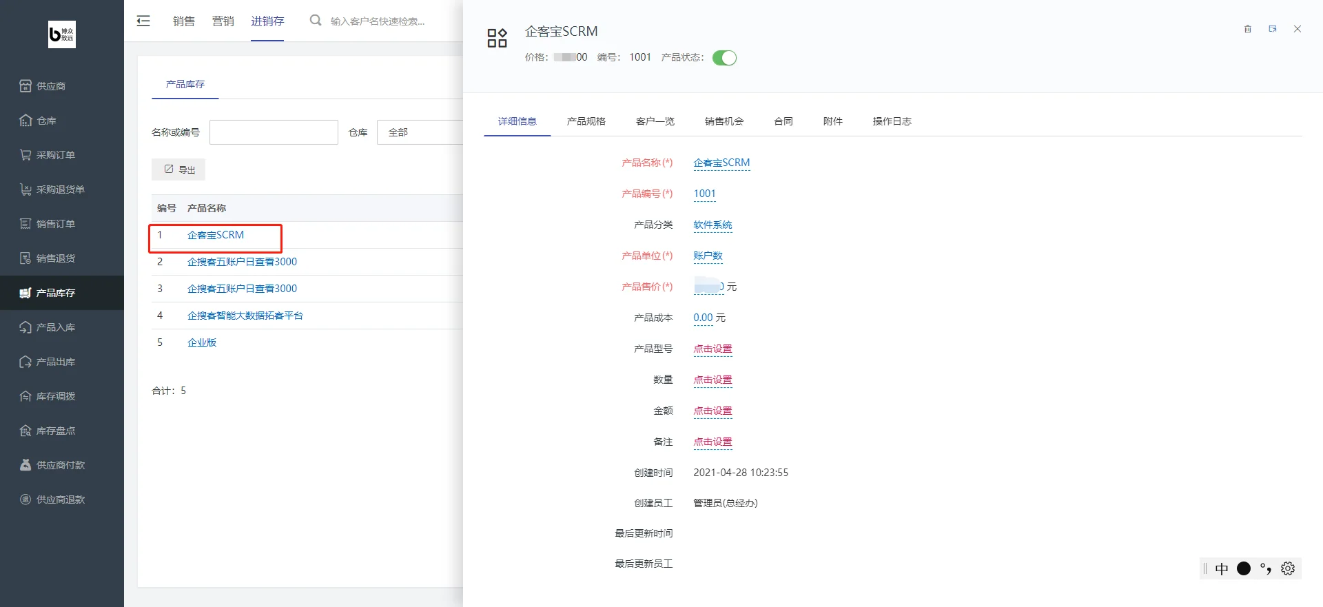Image resolution: width=1323 pixels, height=607 pixels.
Task: Edit unit 账户数 value
Action: click(x=708, y=256)
